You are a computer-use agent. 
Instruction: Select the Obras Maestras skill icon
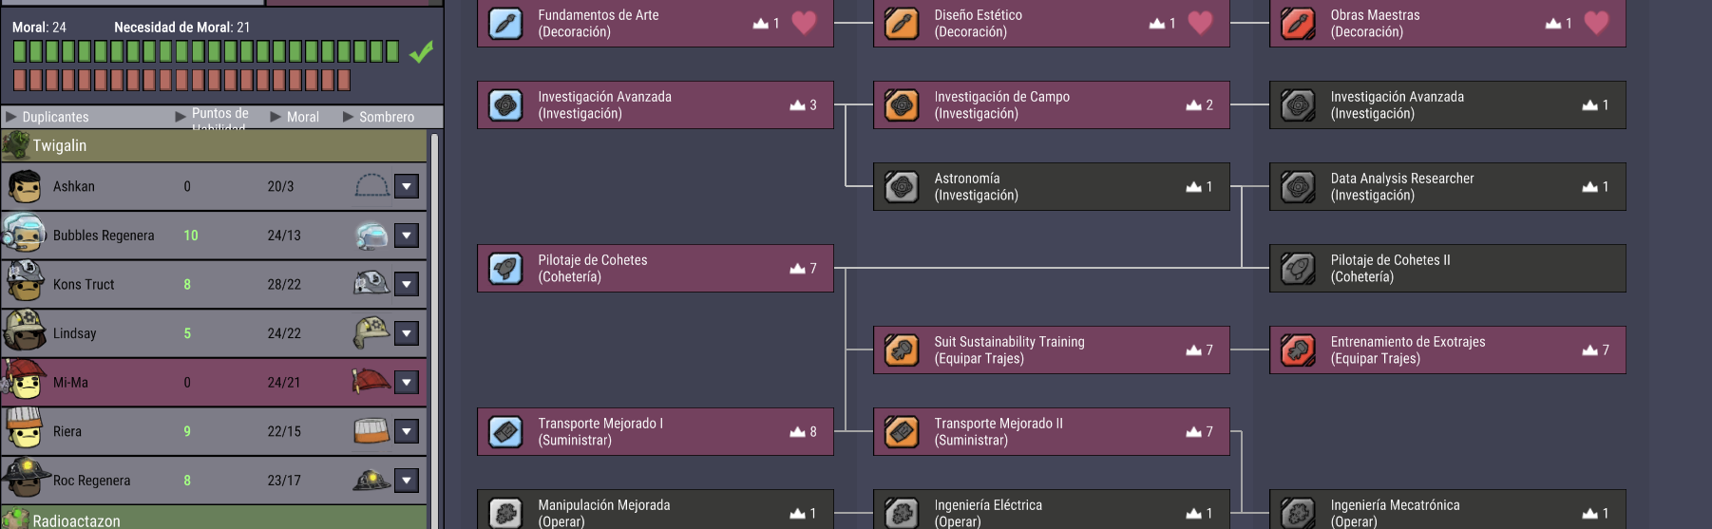1298,24
